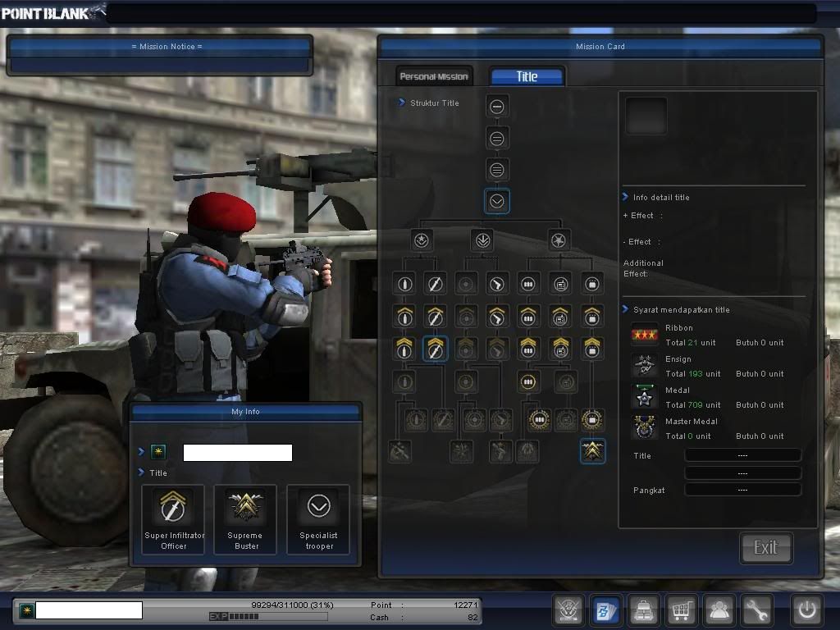Click the Specialist trooper title slot
Image resolution: width=840 pixels, height=630 pixels.
(x=319, y=519)
